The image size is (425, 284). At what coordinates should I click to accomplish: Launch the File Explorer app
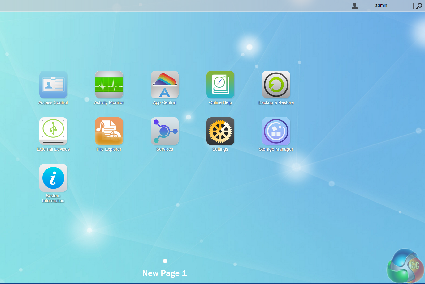tap(109, 131)
